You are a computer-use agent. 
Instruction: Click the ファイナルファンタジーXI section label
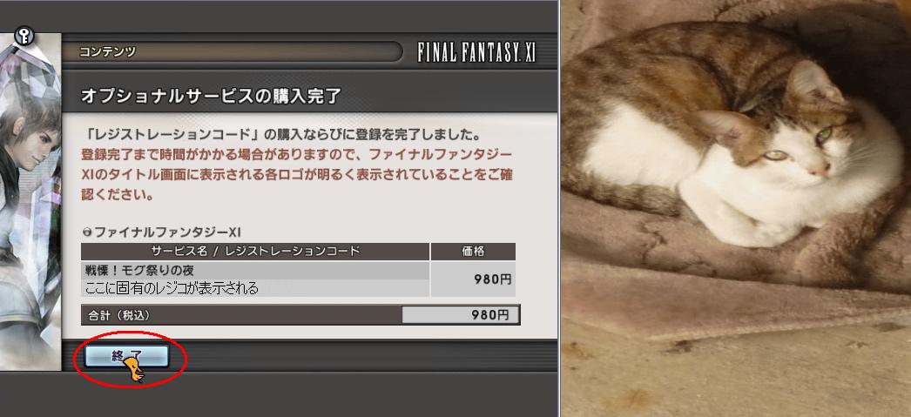click(x=167, y=232)
